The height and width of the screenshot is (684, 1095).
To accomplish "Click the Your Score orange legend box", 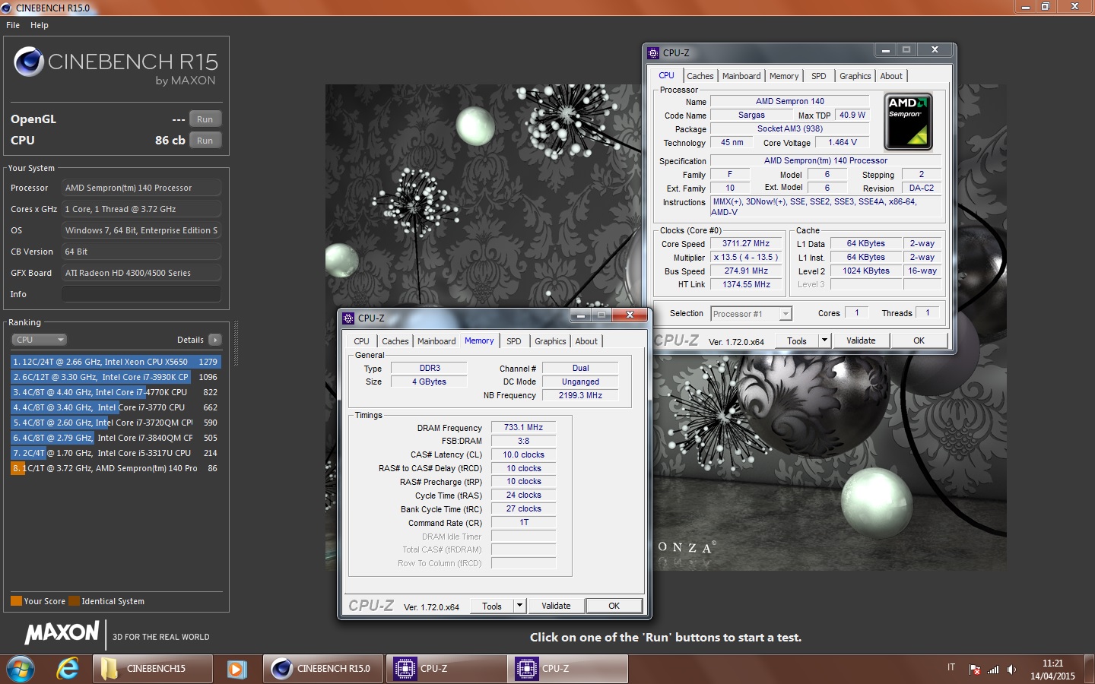I will (16, 601).
